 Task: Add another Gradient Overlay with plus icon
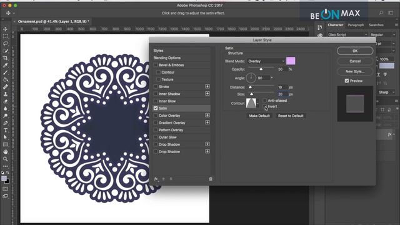tap(207, 122)
